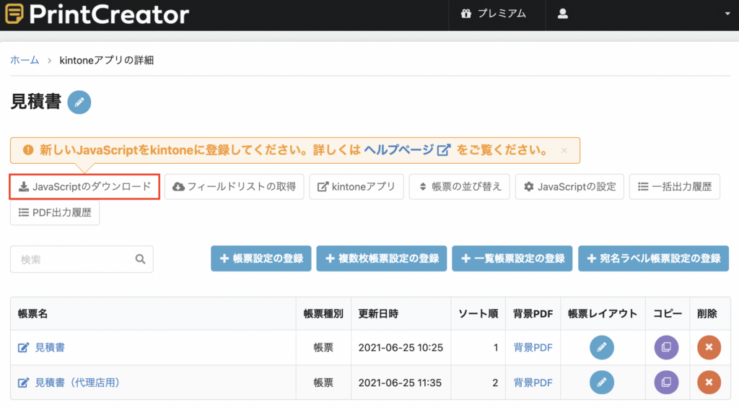
Task: Go to ホーム breadcrumb link
Action: [x=25, y=61]
